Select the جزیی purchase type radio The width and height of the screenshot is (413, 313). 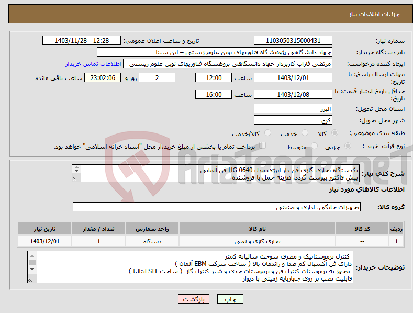tap(348, 146)
